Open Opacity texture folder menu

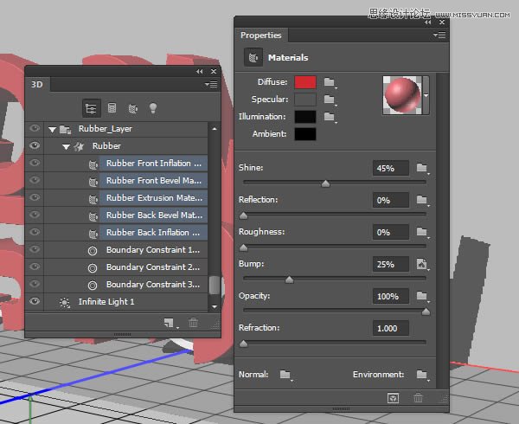pos(422,296)
